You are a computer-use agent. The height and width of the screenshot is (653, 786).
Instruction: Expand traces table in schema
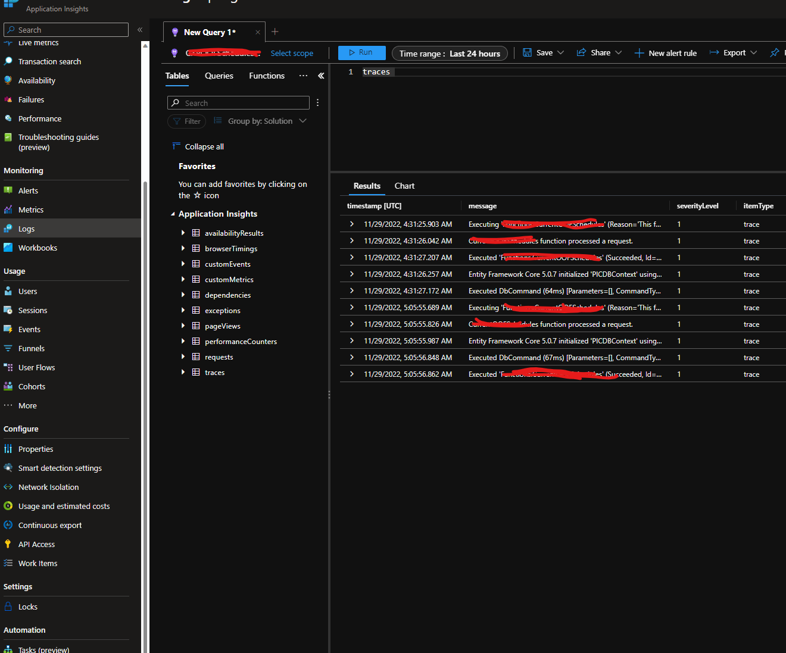click(183, 372)
